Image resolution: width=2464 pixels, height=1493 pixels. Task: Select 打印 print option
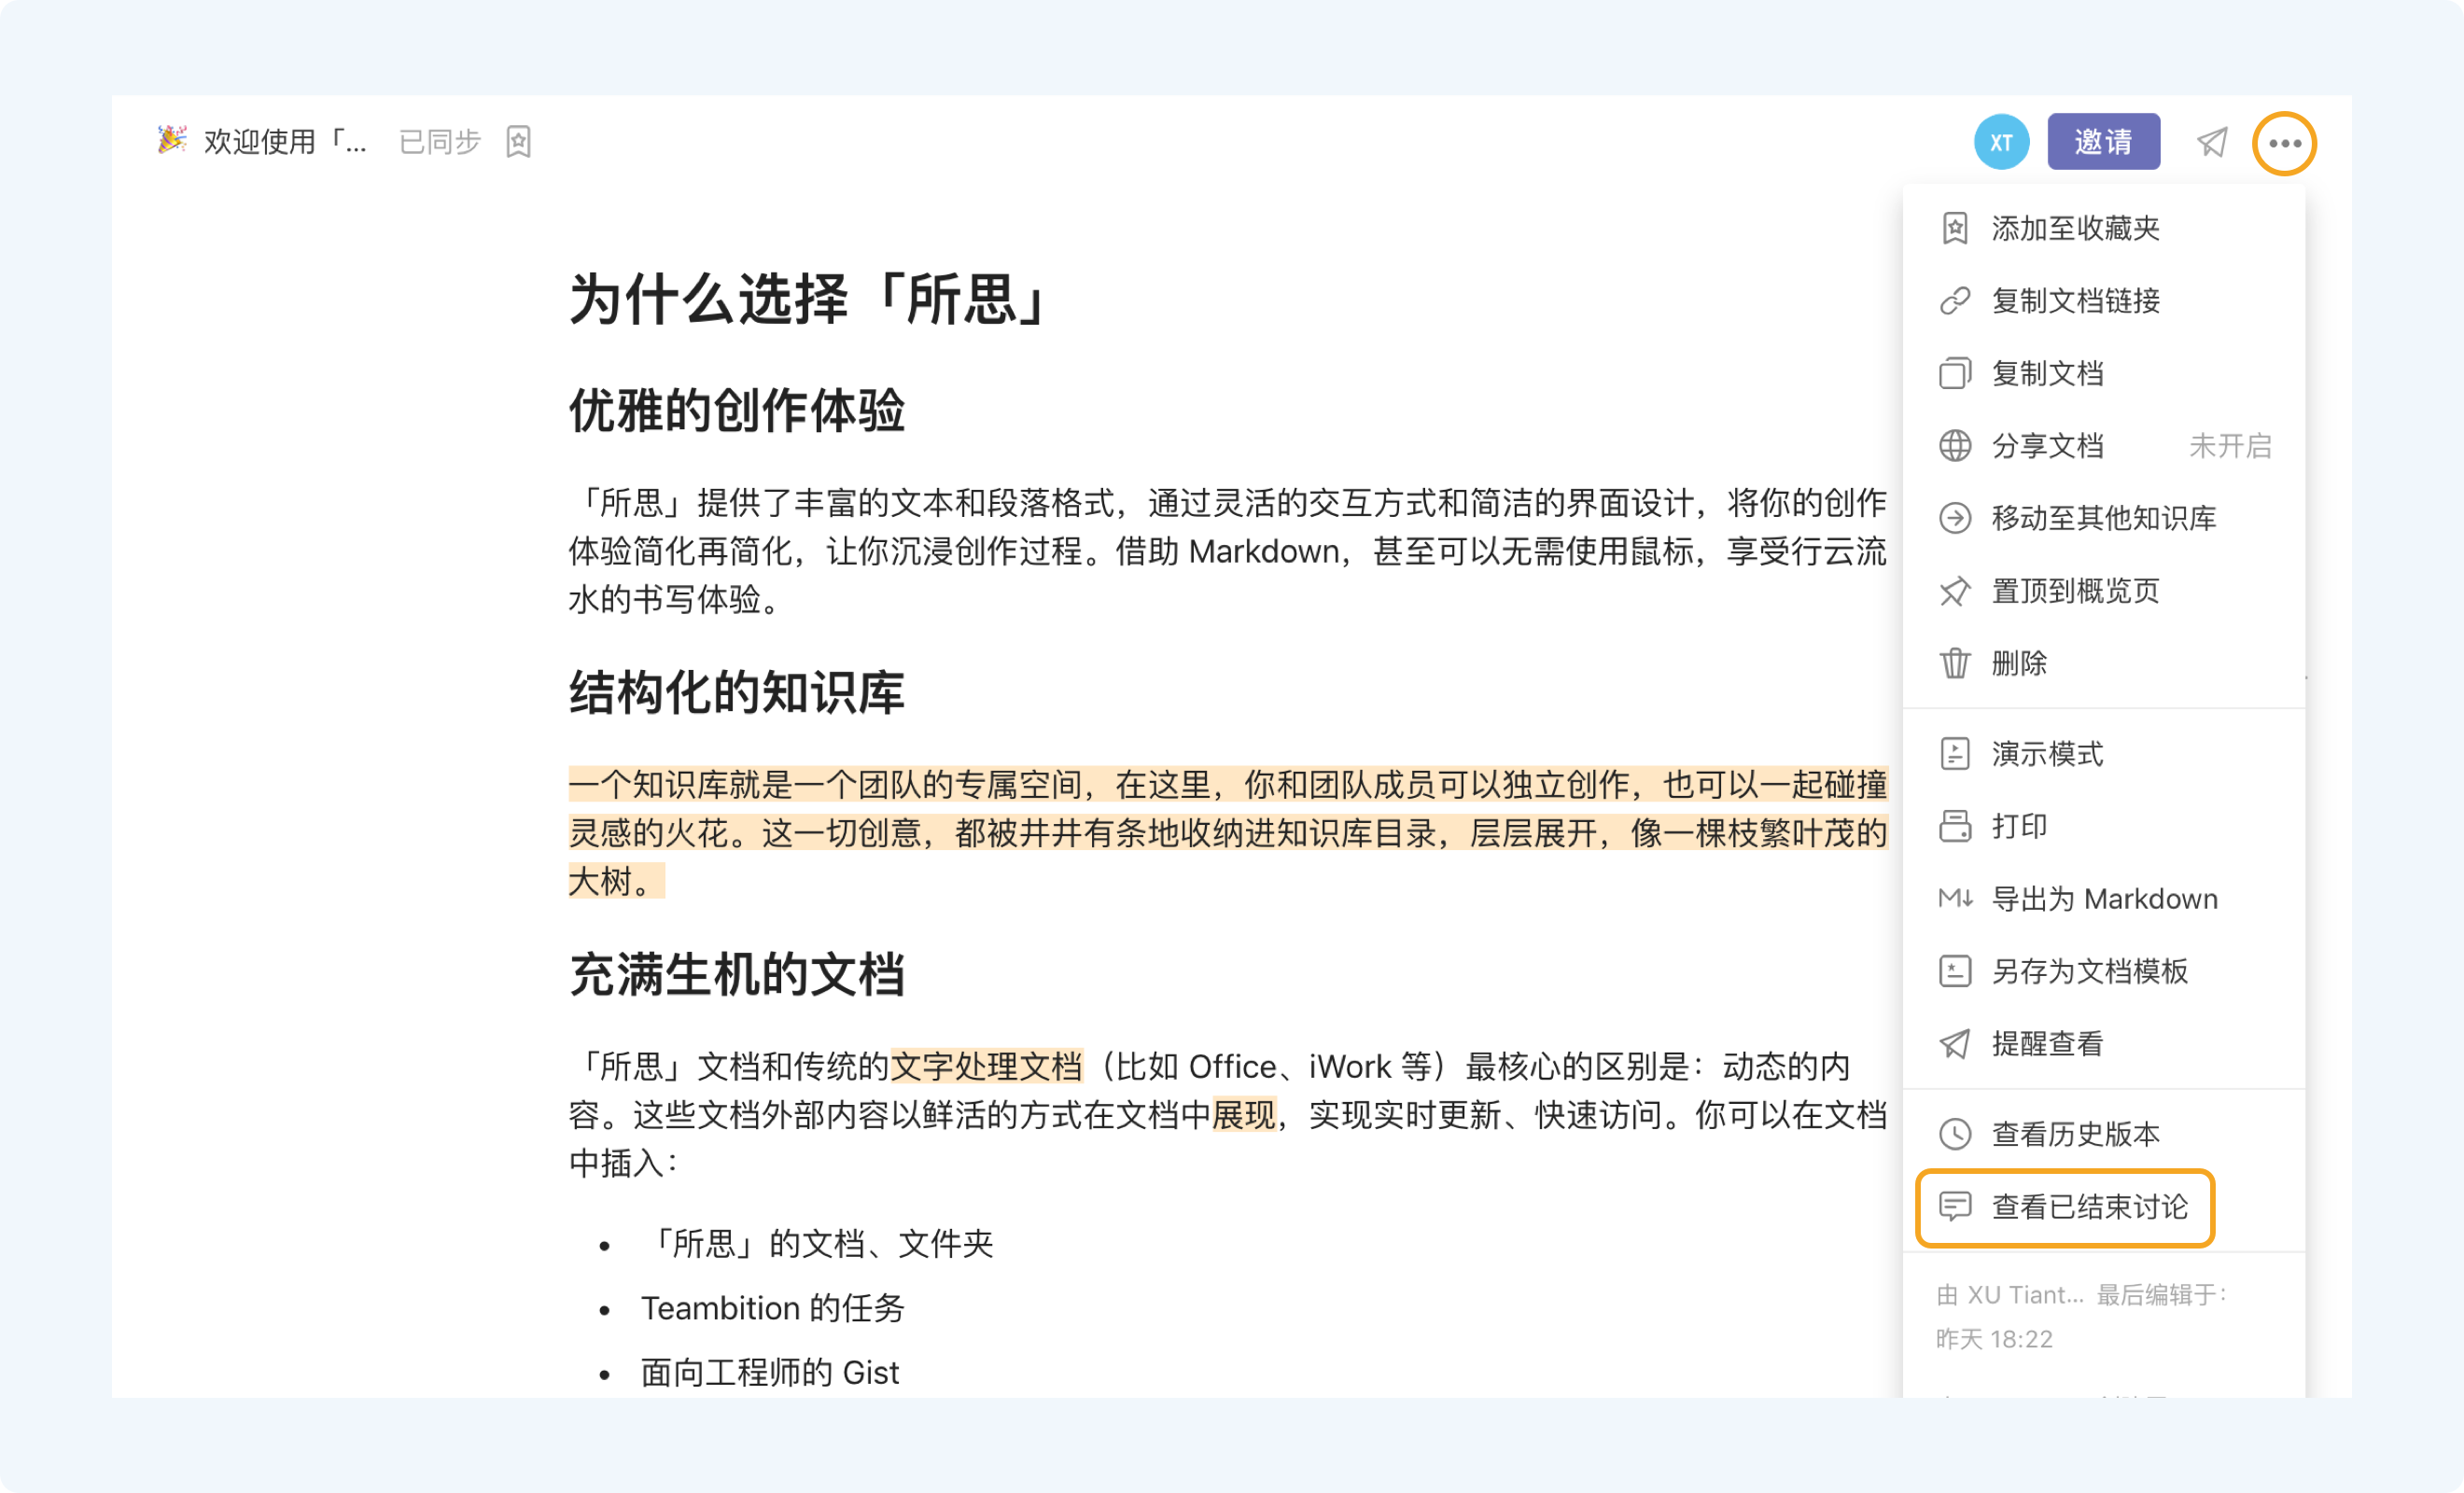2104,826
